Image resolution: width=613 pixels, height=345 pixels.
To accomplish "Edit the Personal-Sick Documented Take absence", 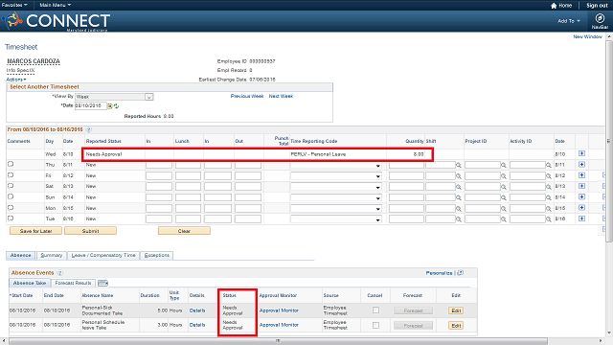I will tap(456, 310).
